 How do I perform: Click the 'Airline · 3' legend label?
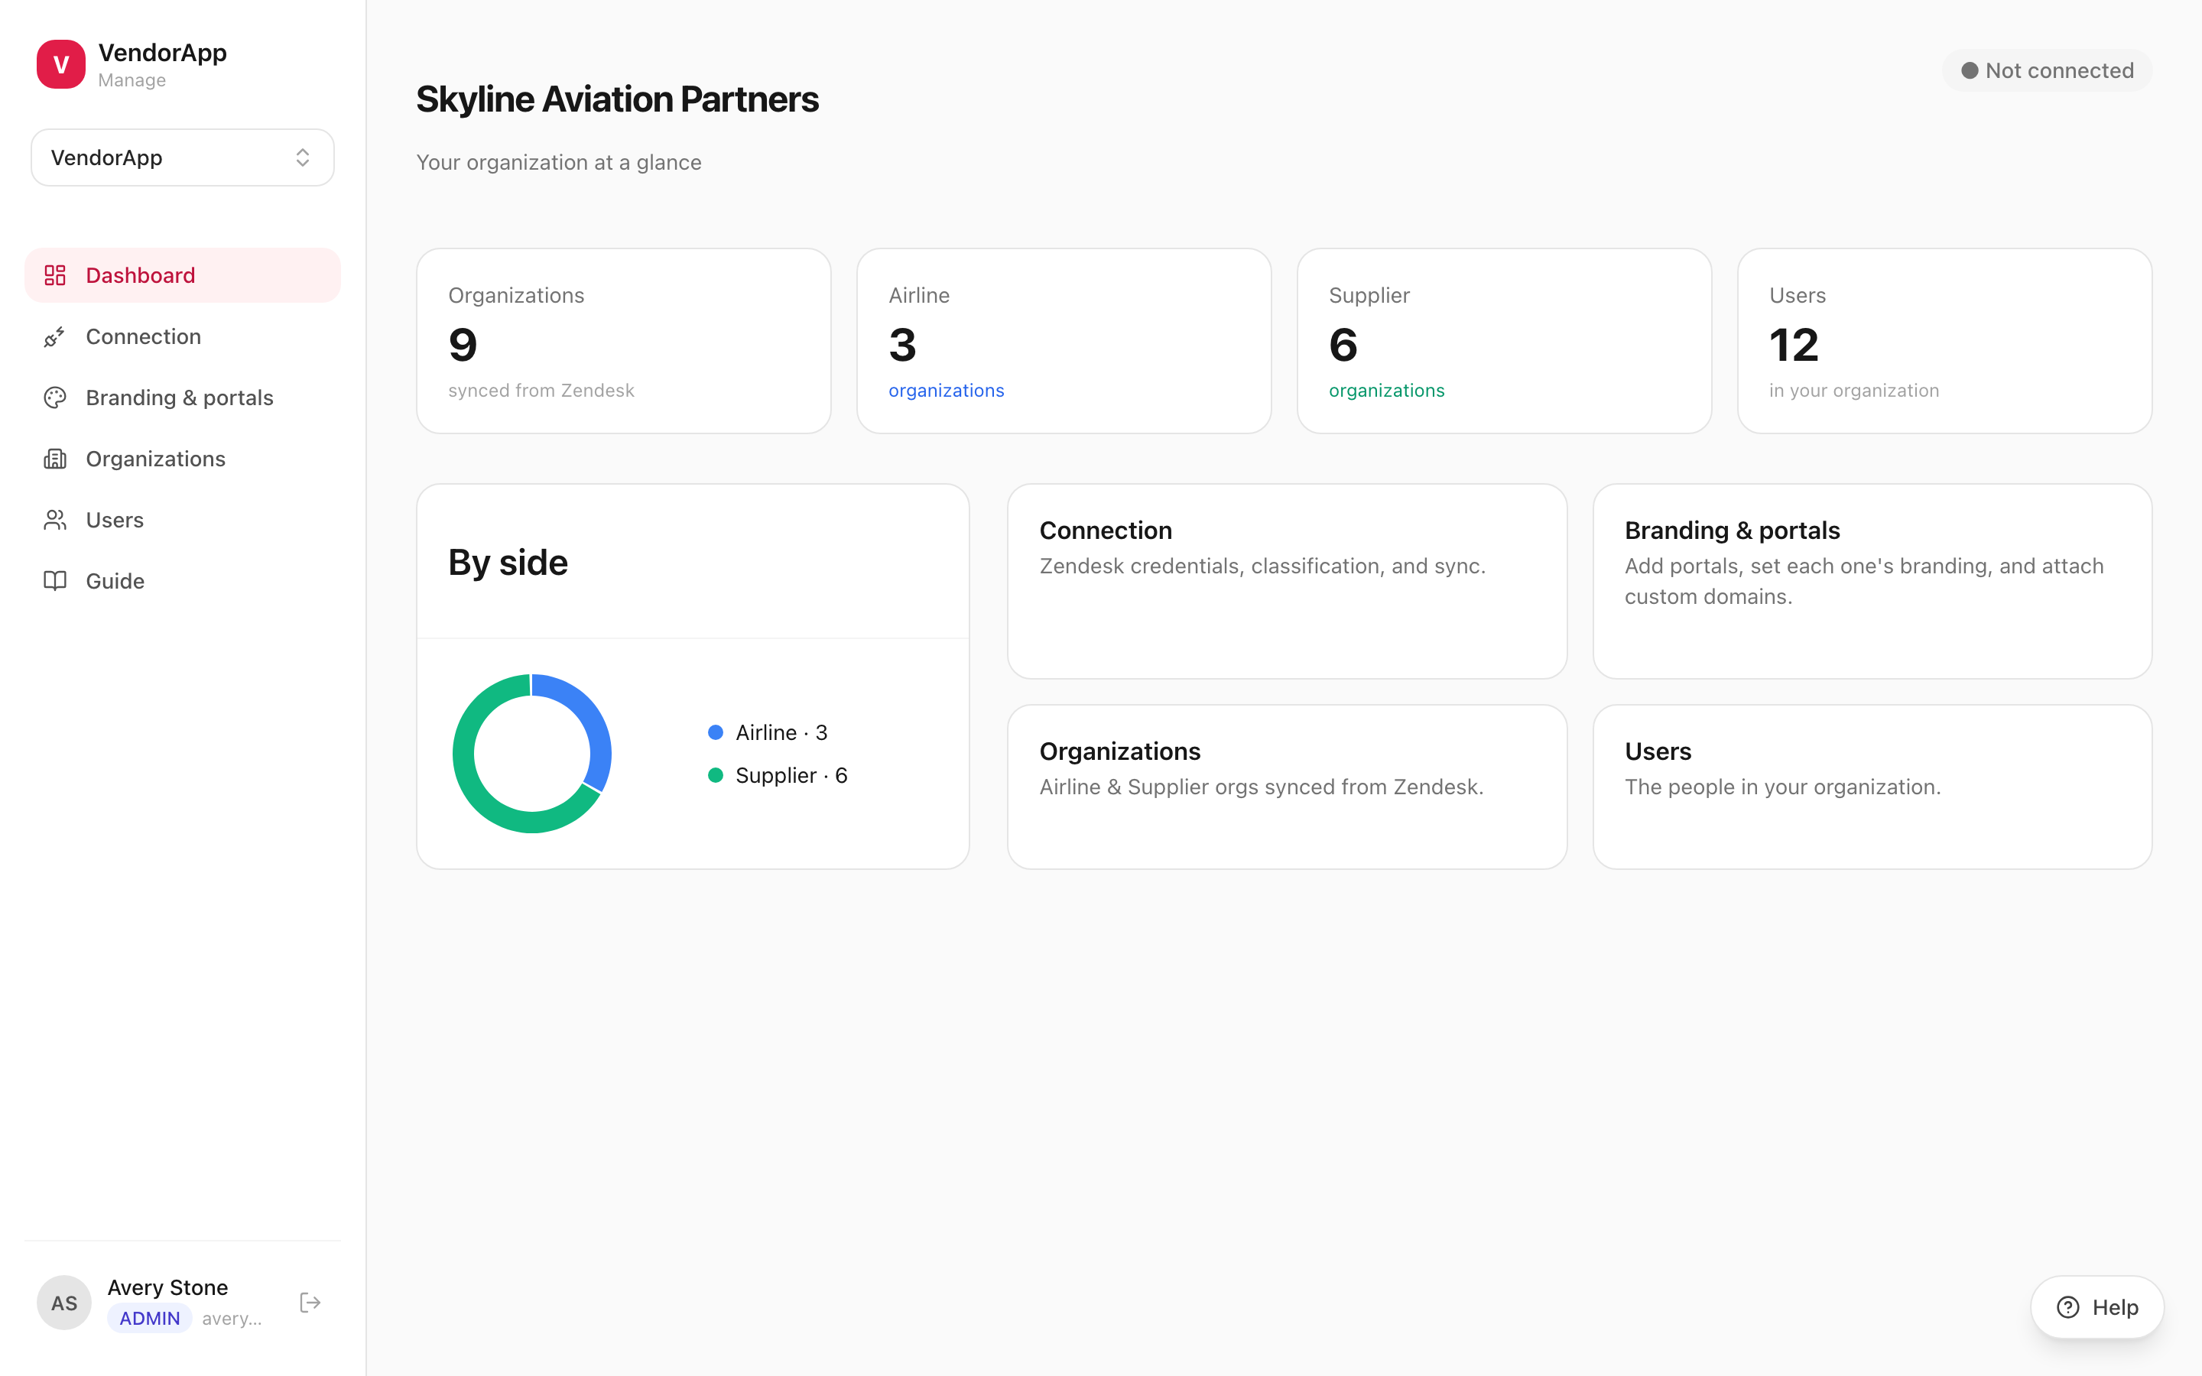(x=781, y=732)
